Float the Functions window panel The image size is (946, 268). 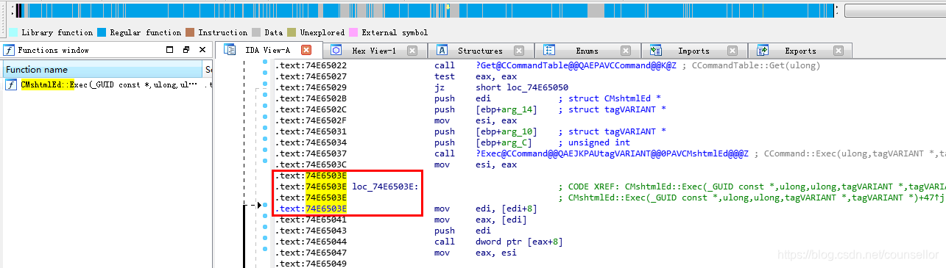(186, 50)
